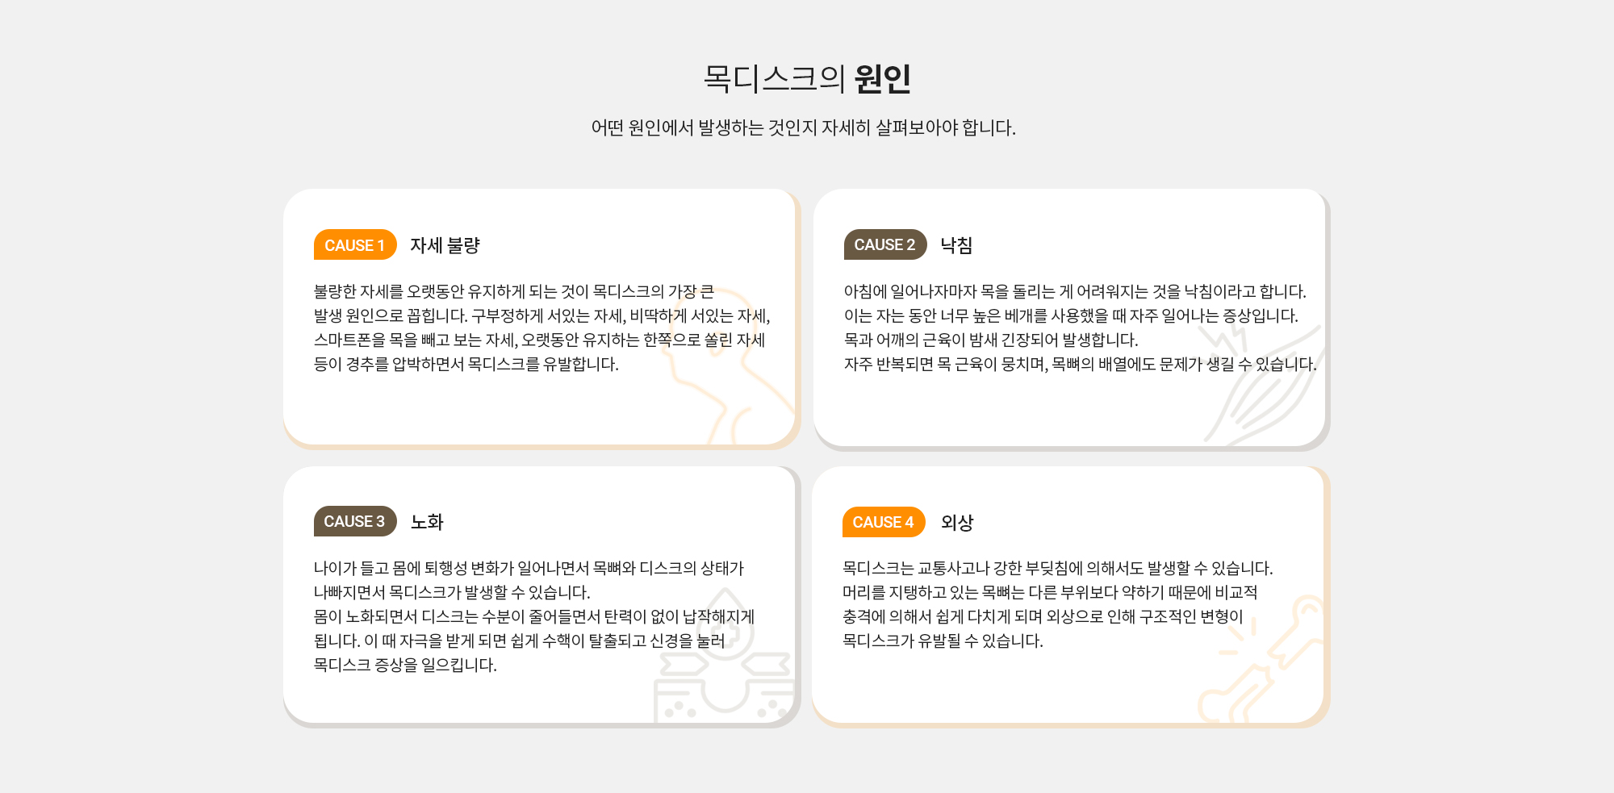
Task: Click the line starting 등이 경추를 압박하면서
Action: [466, 364]
